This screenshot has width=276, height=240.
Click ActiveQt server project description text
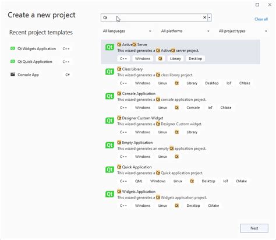[158, 51]
